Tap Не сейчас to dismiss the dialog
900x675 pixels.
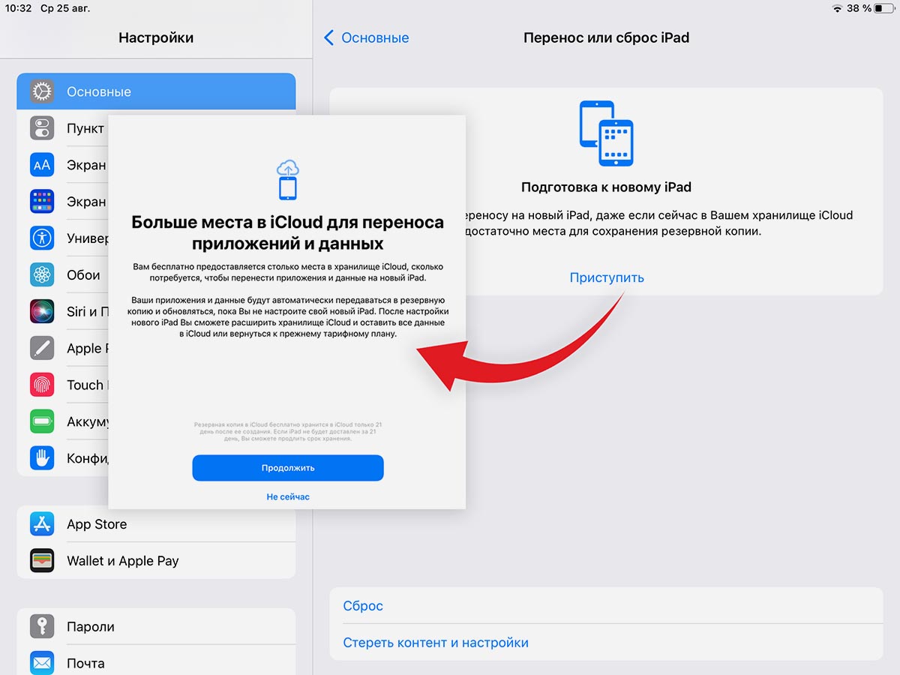click(288, 496)
